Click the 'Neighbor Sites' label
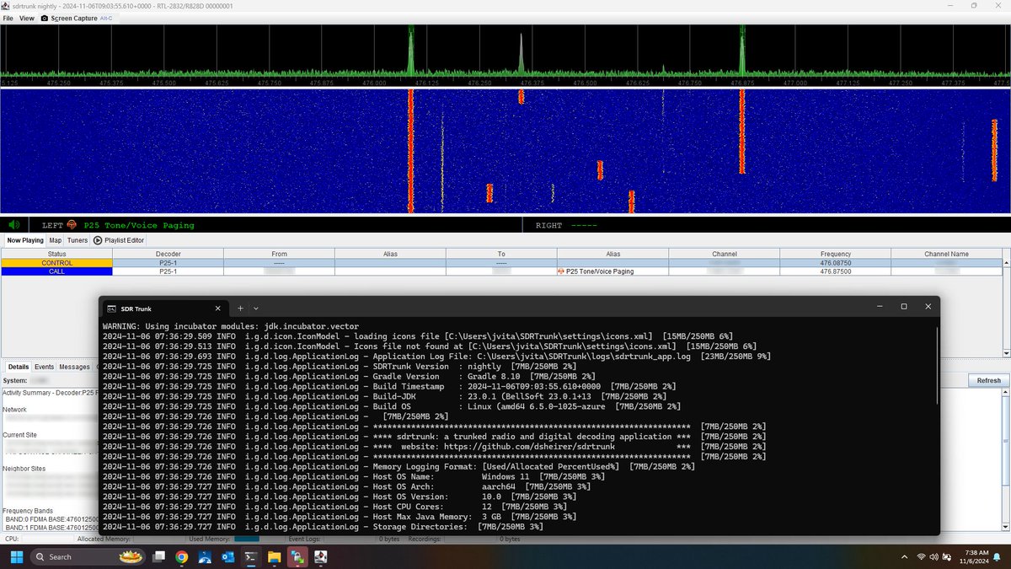1011x569 pixels. tap(24, 468)
